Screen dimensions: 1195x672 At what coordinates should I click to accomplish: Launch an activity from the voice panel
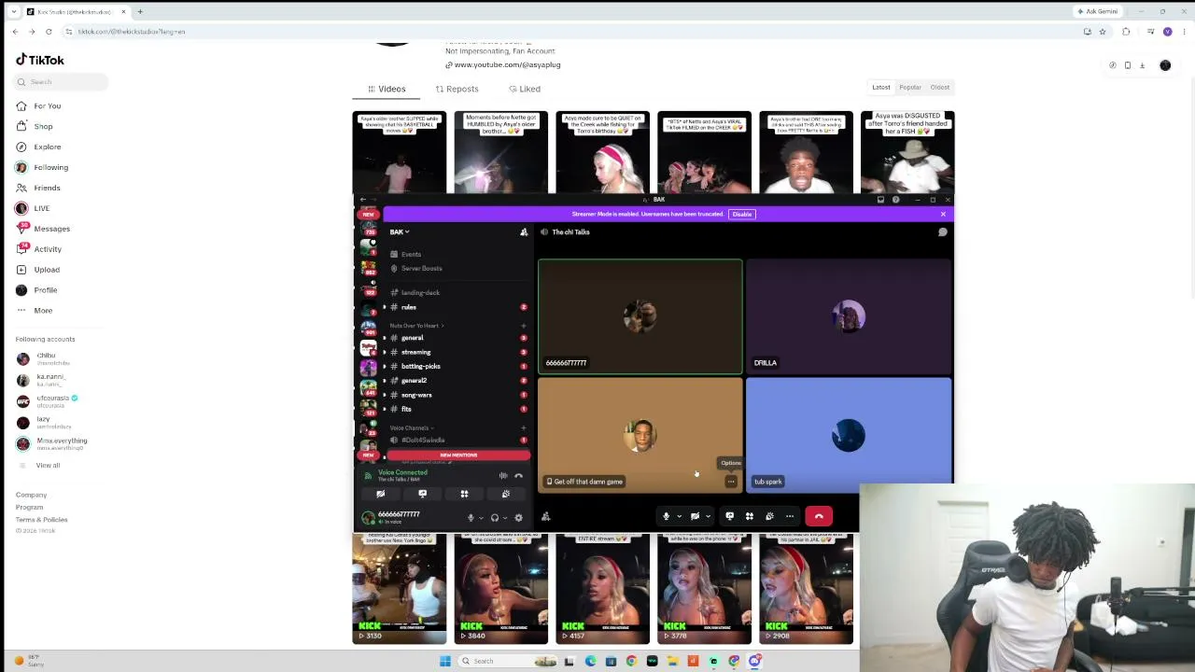(464, 494)
